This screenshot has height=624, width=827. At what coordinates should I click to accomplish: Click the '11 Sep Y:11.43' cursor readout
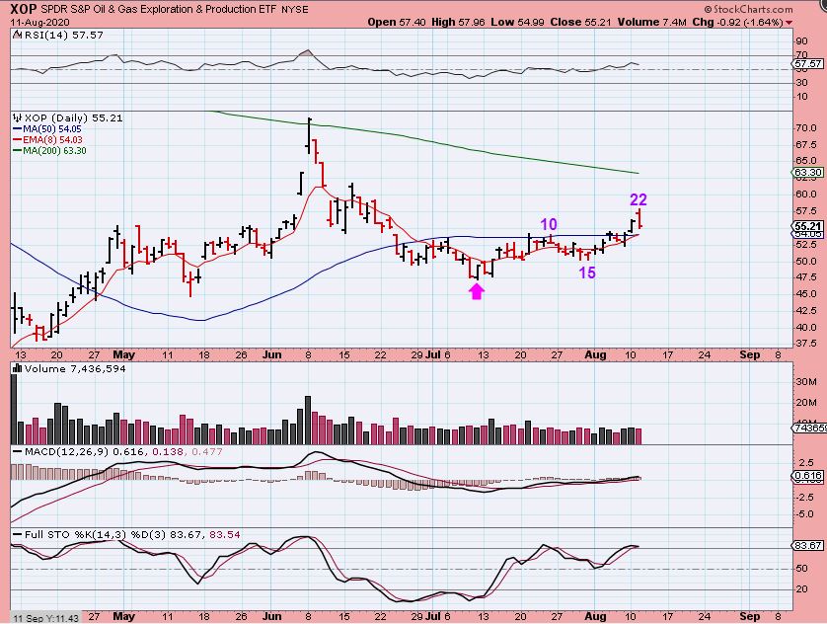[x=46, y=618]
